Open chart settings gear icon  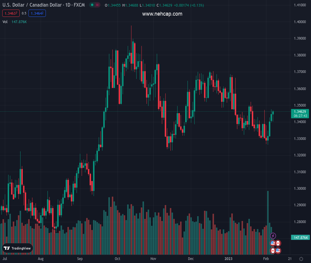point(301,259)
